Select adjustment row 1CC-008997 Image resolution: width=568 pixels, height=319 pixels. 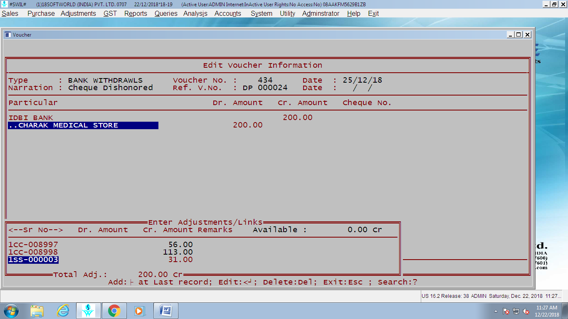click(x=33, y=245)
